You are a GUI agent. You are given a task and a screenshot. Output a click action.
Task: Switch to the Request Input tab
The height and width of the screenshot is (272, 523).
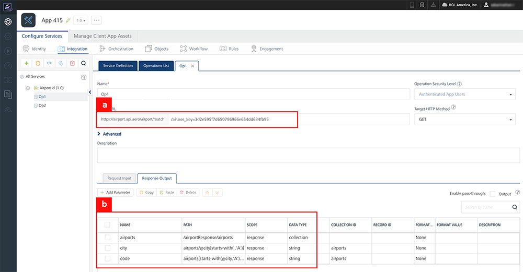[119, 178]
